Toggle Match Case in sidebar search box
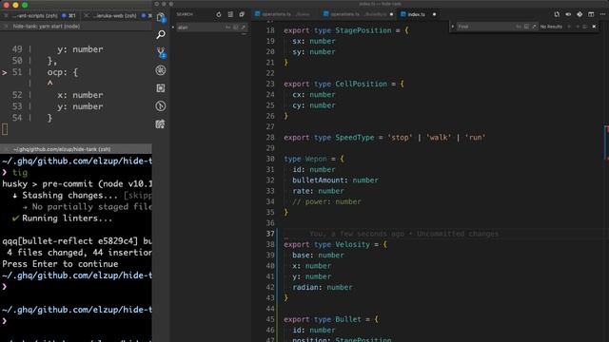Screen dimensions: 609x342 pyautogui.click(x=228, y=28)
